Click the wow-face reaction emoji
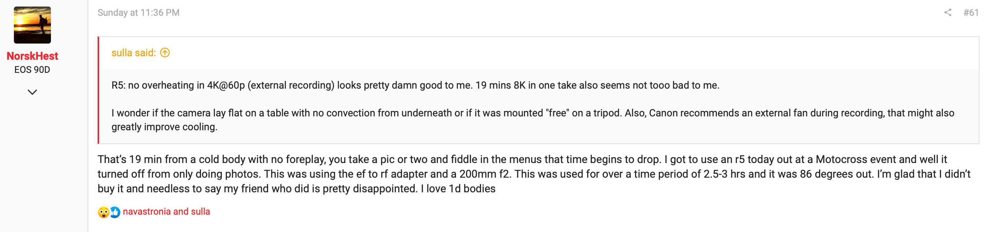988x232 pixels. coord(103,212)
